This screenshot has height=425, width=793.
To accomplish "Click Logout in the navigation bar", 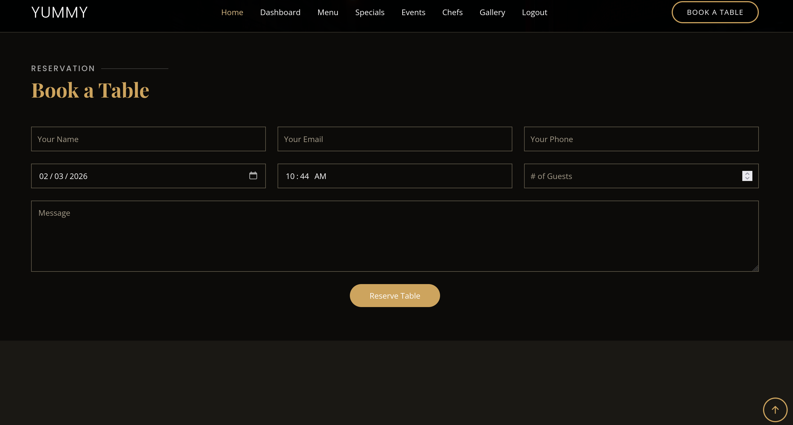I will (x=534, y=12).
